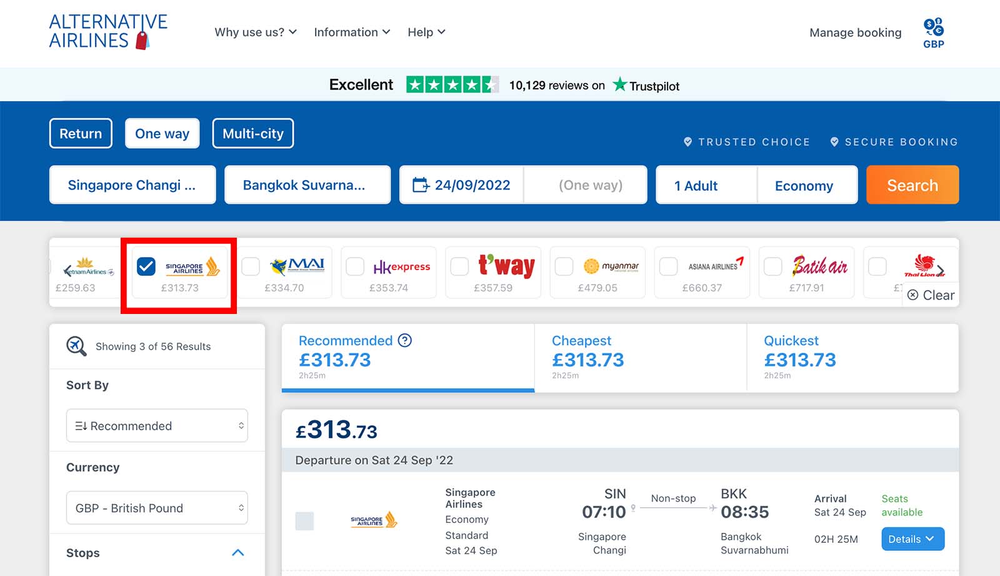This screenshot has width=1000, height=576.
Task: Select the Multi-city trip type
Action: (253, 133)
